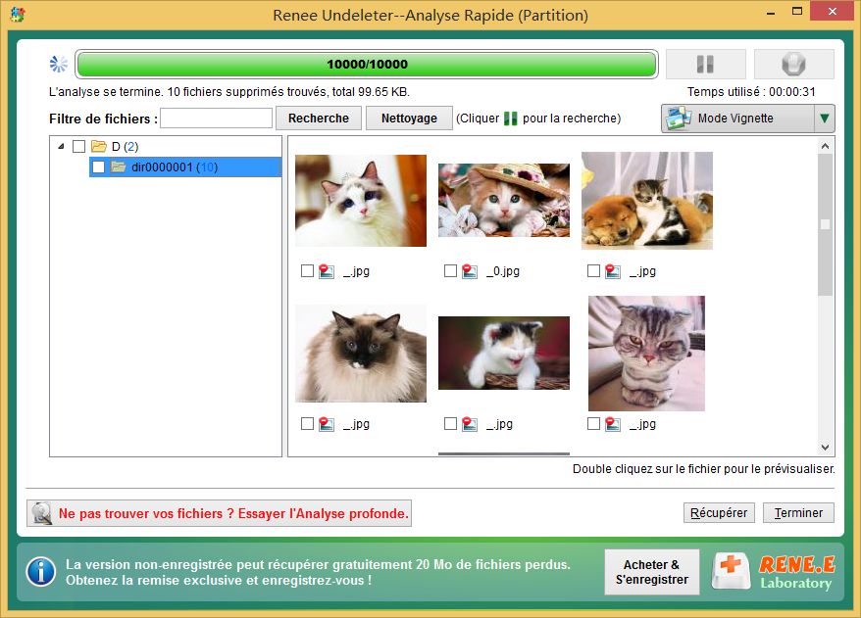Click the app icon in the title bar
Screen dimensions: 861x618
pyautogui.click(x=17, y=16)
